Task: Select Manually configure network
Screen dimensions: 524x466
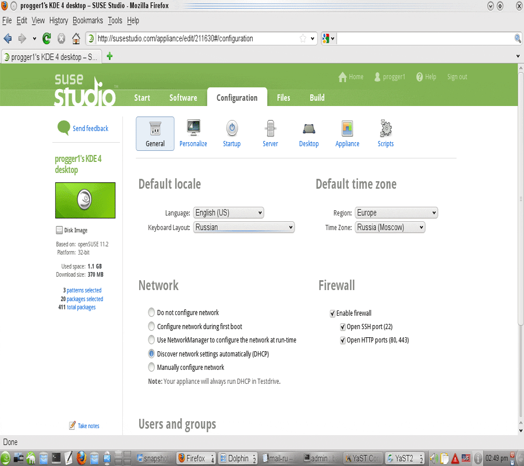Action: tap(151, 367)
